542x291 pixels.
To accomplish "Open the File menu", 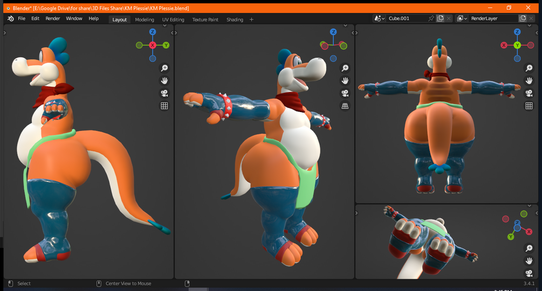I will [22, 19].
